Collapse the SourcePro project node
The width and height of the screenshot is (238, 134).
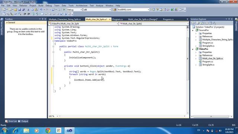pos(193,30)
